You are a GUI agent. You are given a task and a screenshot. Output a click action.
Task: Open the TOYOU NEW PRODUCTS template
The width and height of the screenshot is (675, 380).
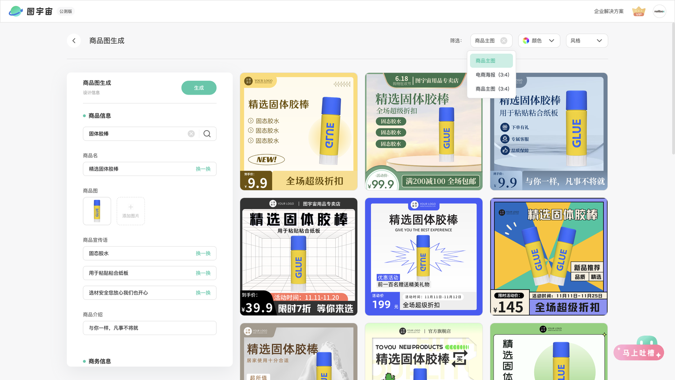pyautogui.click(x=423, y=351)
